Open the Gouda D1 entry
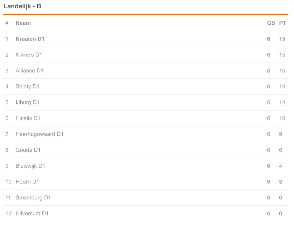Image resolution: width=294 pixels, height=229 pixels. pos(28,150)
